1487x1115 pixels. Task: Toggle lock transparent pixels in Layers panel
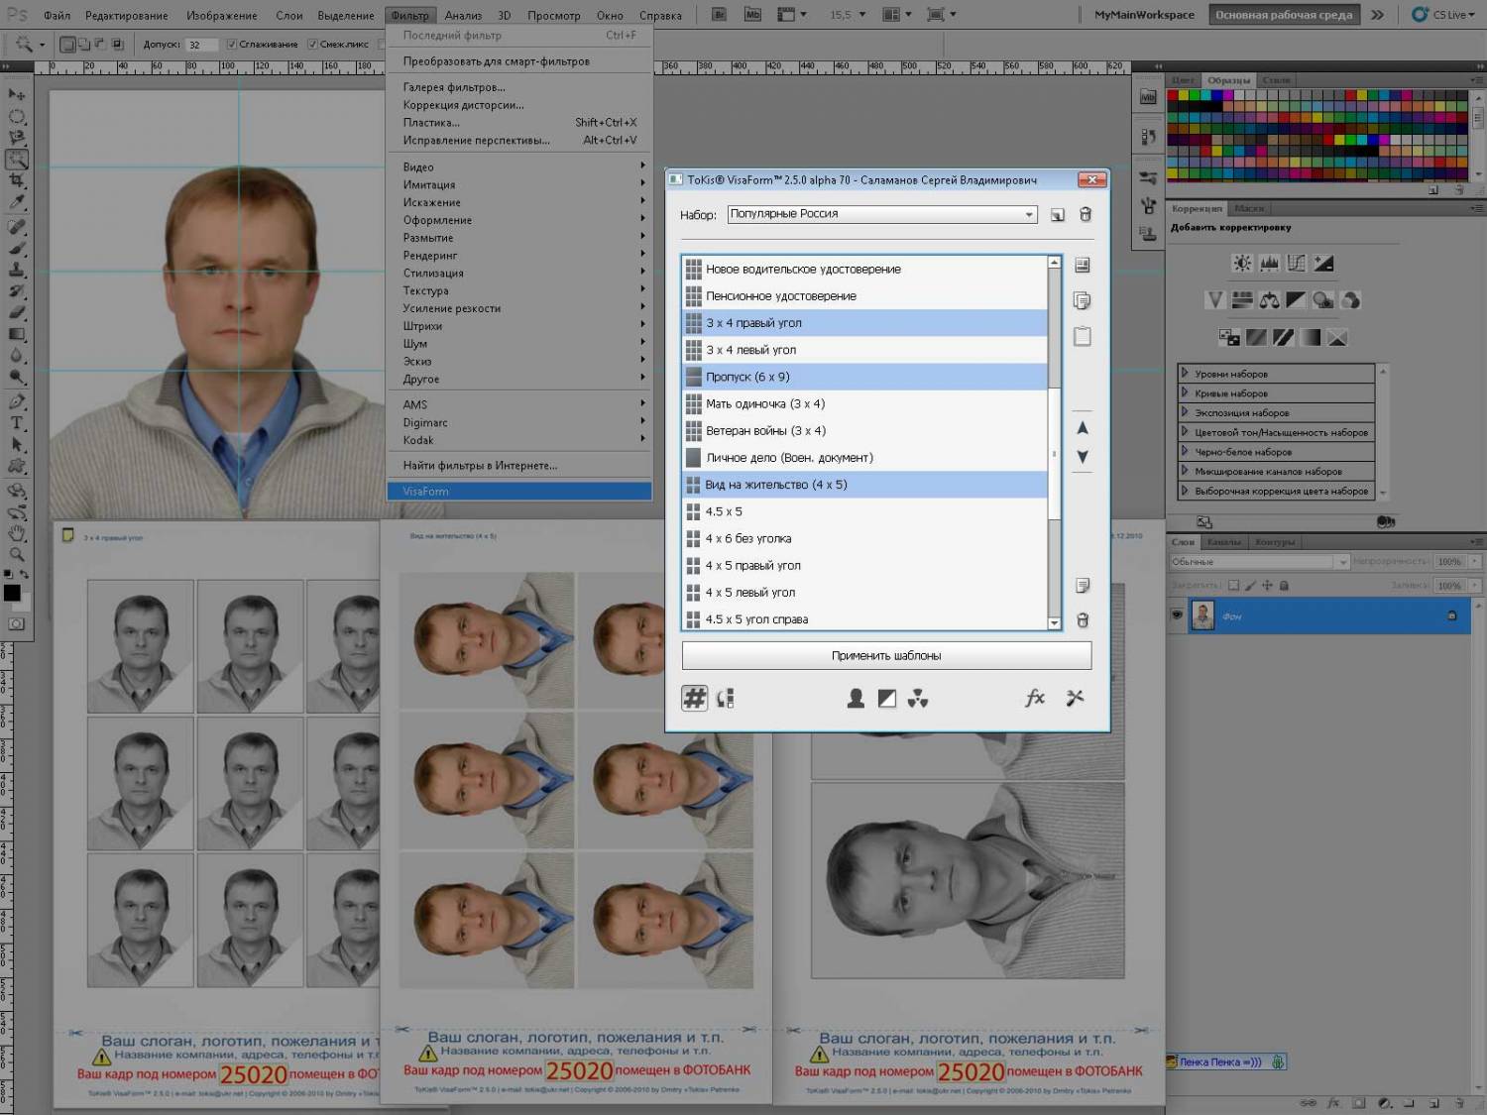[x=1233, y=586]
